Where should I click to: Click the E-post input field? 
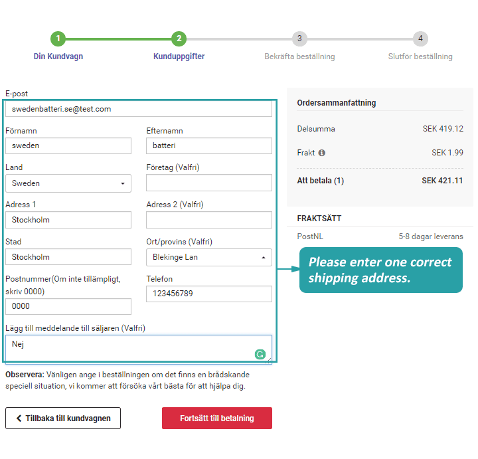[138, 109]
